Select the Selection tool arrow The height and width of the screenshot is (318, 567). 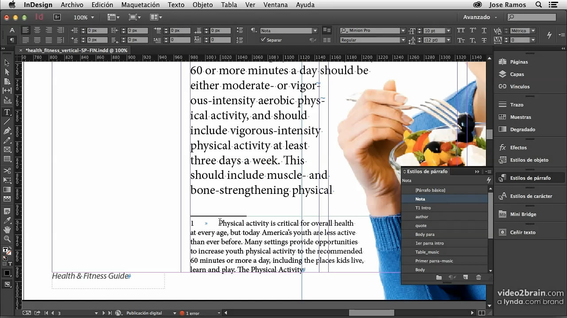pos(7,63)
